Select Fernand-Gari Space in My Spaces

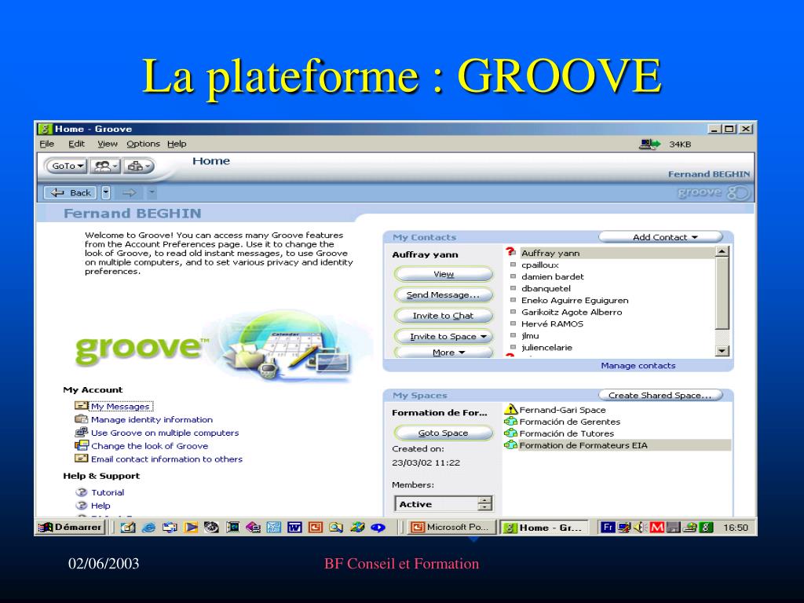click(562, 410)
